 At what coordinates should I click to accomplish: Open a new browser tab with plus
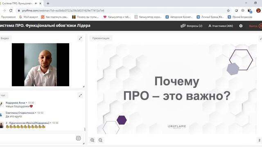[x=48, y=3]
